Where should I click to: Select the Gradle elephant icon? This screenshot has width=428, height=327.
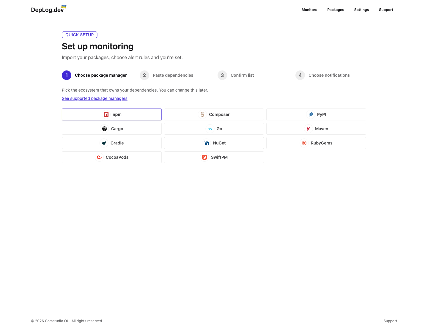click(x=104, y=143)
